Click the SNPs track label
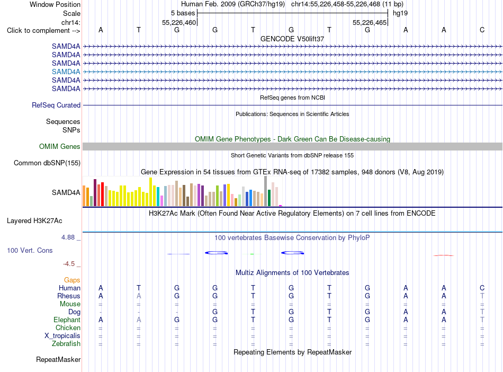503x372 pixels. click(x=71, y=130)
